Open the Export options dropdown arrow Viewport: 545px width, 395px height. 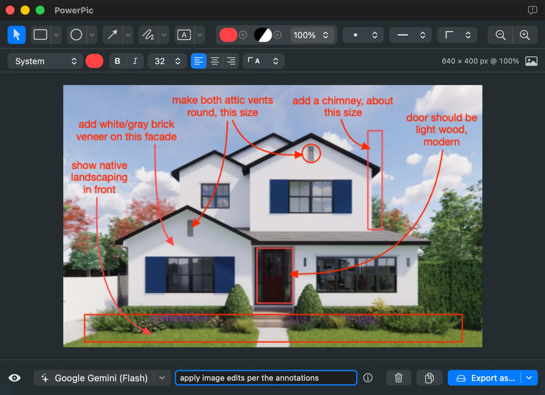[529, 378]
